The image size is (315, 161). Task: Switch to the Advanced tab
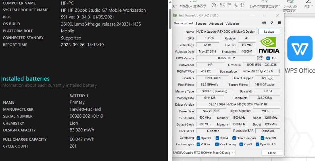click(216, 24)
